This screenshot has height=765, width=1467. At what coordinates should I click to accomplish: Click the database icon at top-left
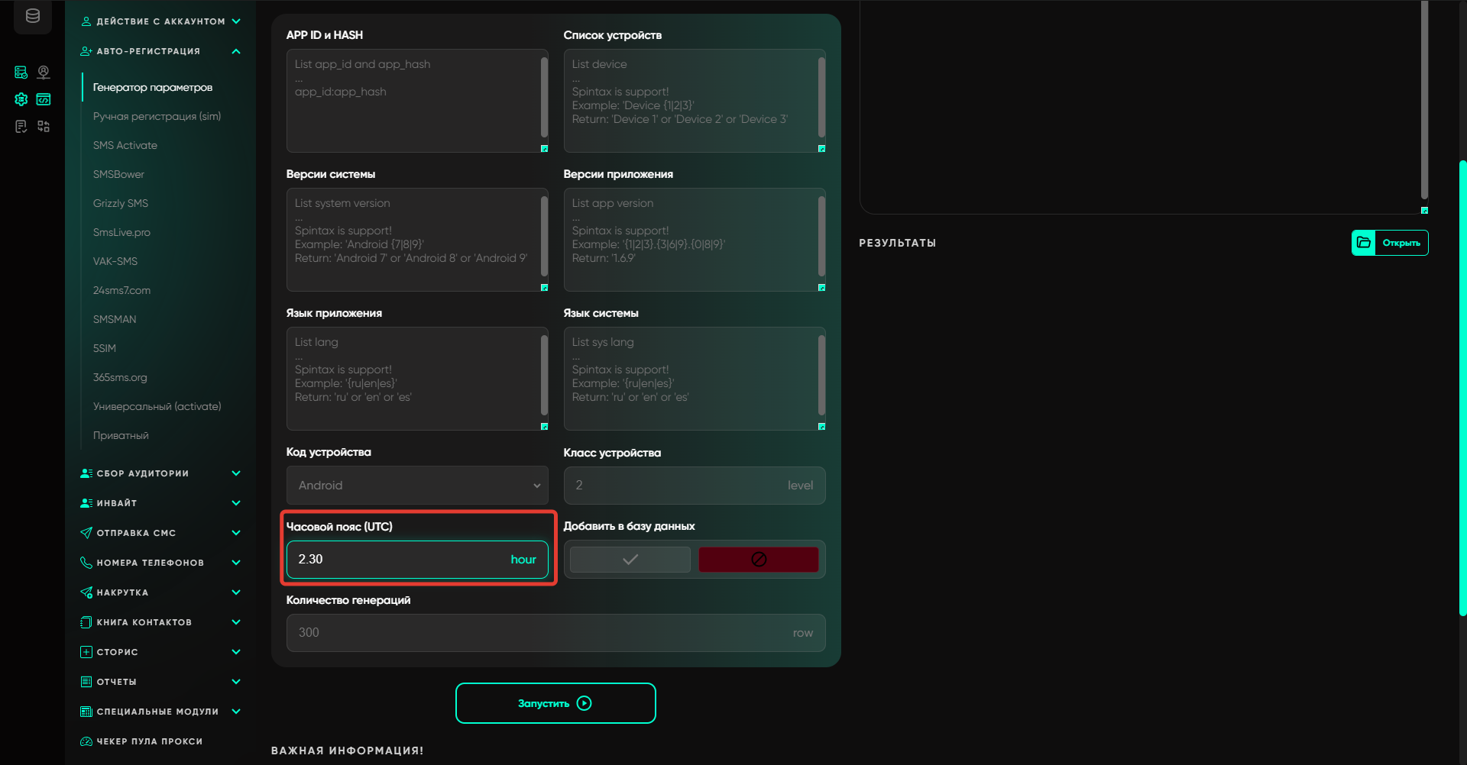(33, 16)
